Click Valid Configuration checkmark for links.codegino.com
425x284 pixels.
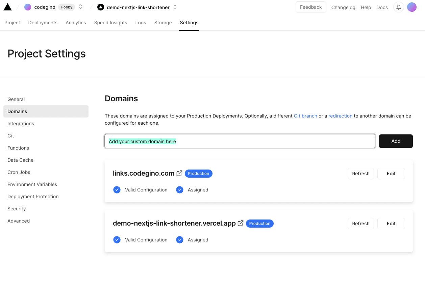point(117,190)
